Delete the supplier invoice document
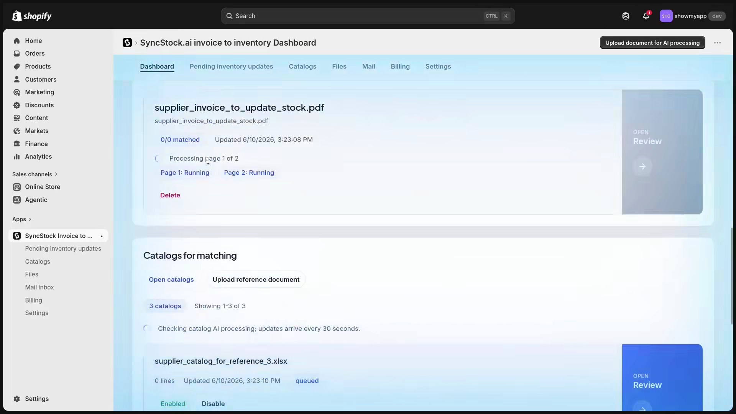Viewport: 736px width, 414px height. (170, 195)
